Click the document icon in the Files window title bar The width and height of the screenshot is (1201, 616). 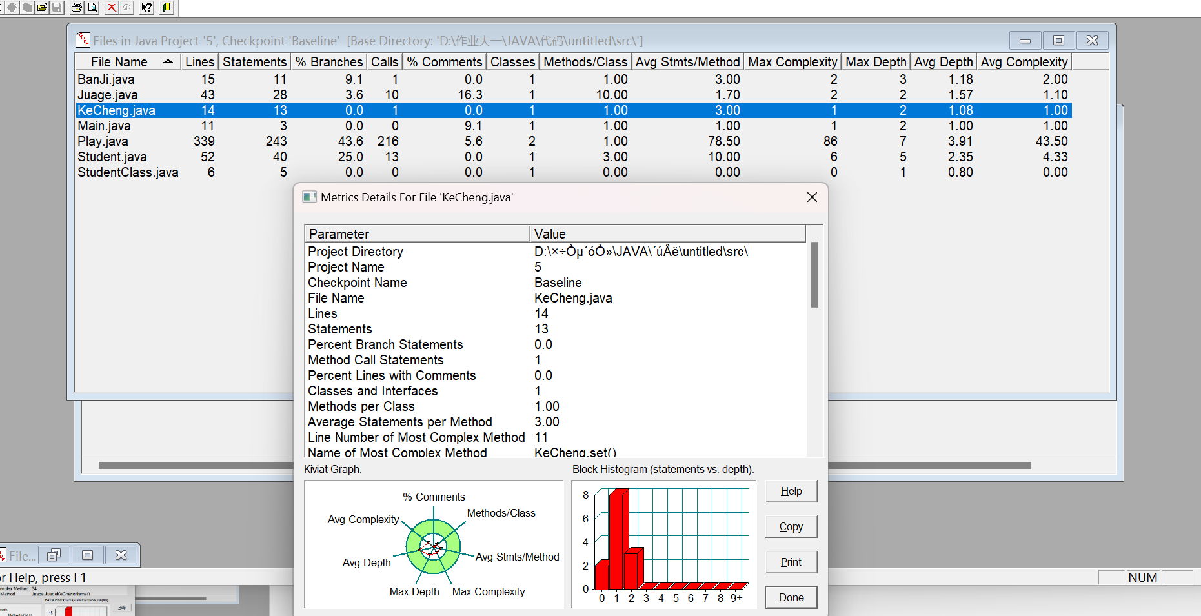83,41
